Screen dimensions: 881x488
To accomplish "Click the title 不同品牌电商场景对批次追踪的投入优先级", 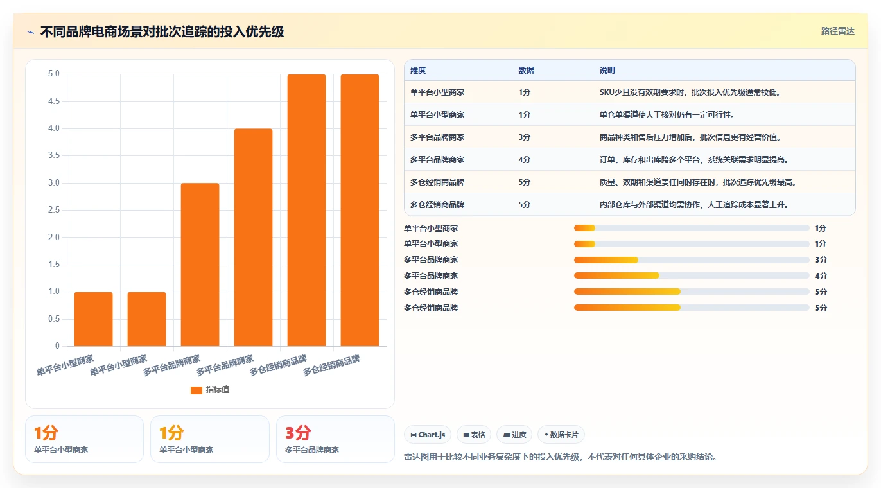I will coord(162,32).
